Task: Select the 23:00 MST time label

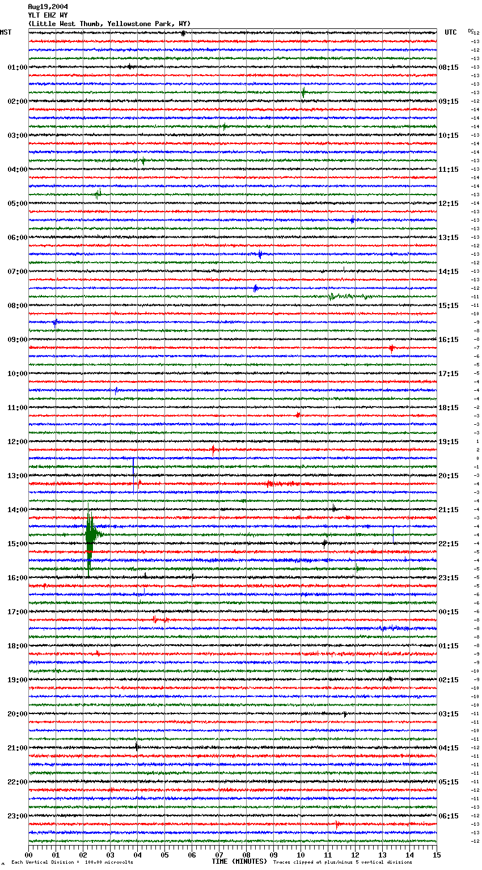Action: [x=18, y=816]
